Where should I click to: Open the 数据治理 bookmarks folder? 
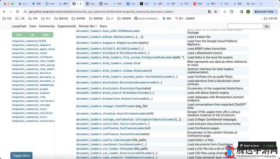tap(61, 18)
